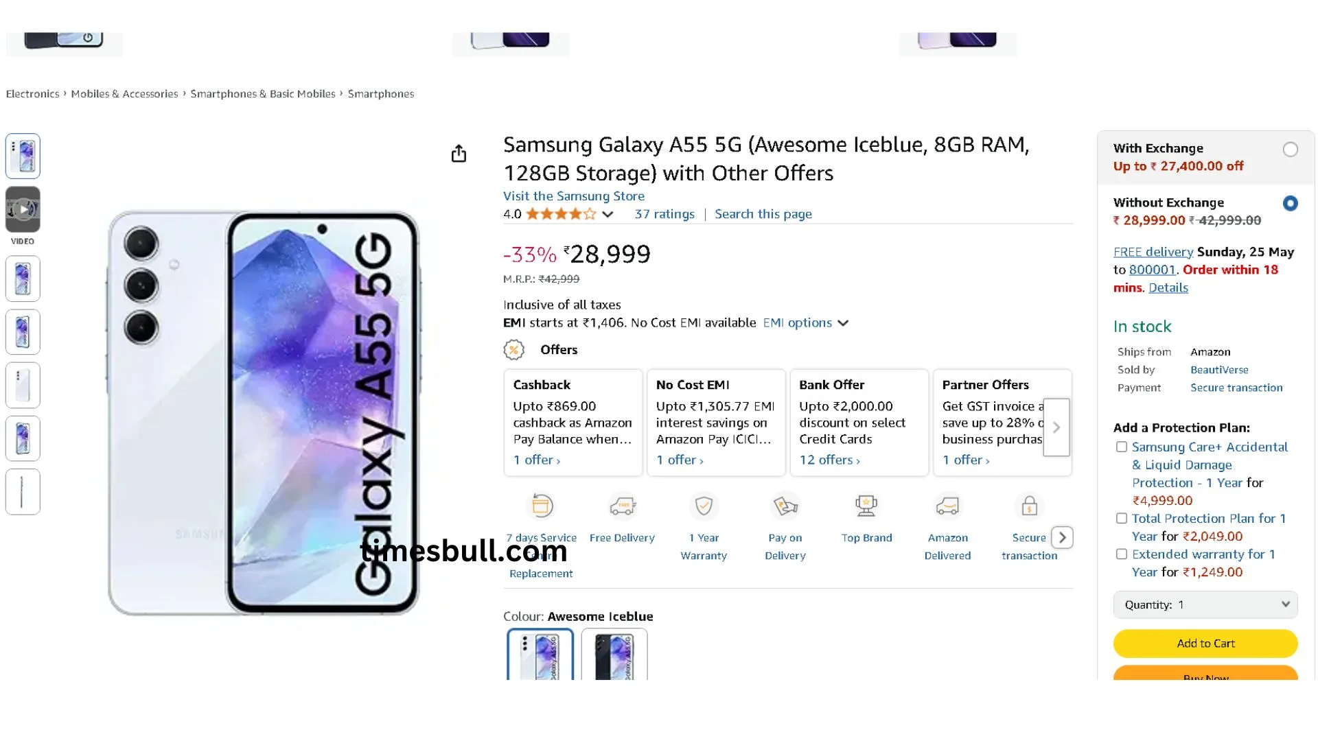Screen dimensions: 1318x741
Task: Play the product video thumbnail
Action: [x=23, y=209]
